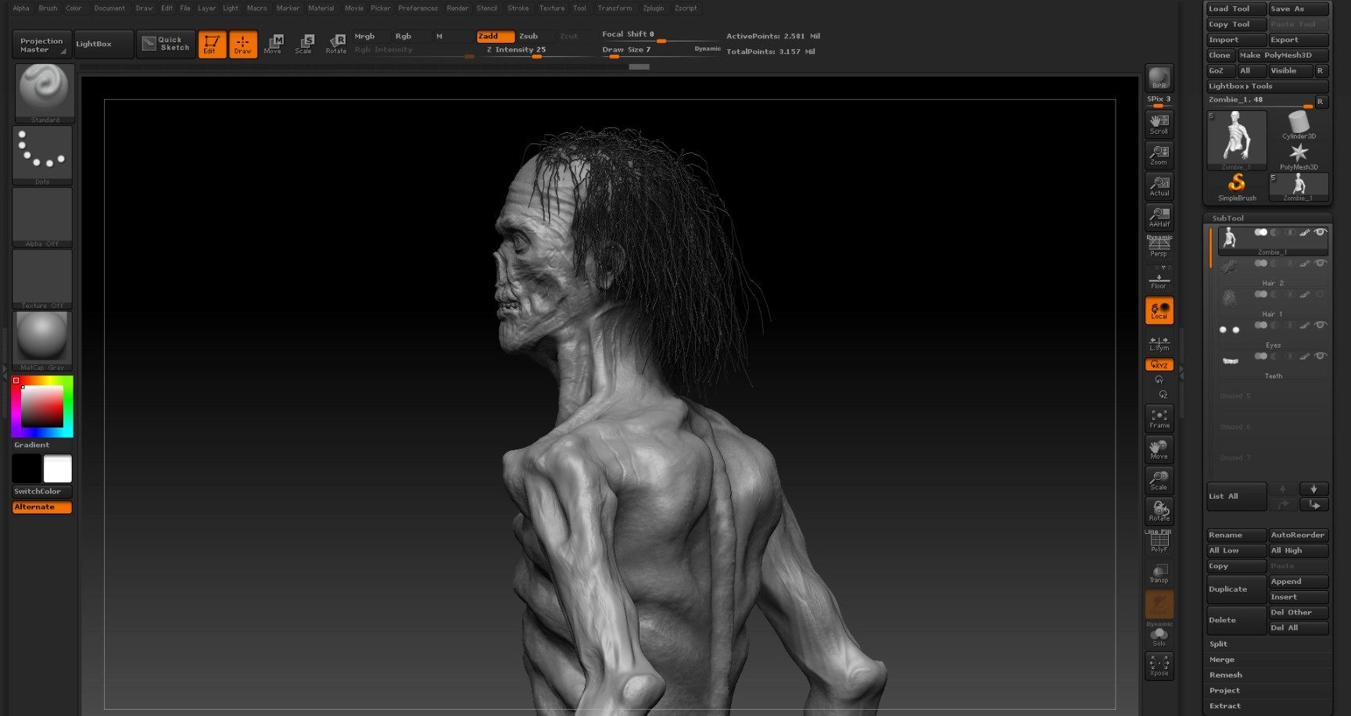Open the Zplugin menu

click(x=653, y=8)
